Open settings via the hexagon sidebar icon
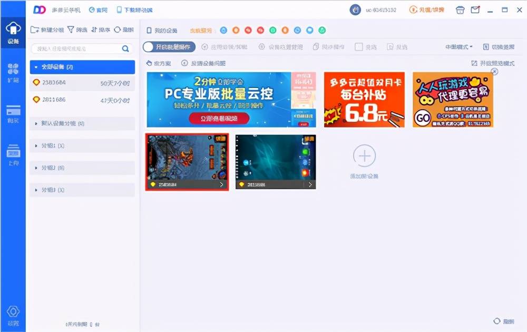 13,316
